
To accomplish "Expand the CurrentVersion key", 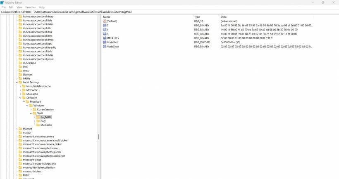I will click(31, 109).
